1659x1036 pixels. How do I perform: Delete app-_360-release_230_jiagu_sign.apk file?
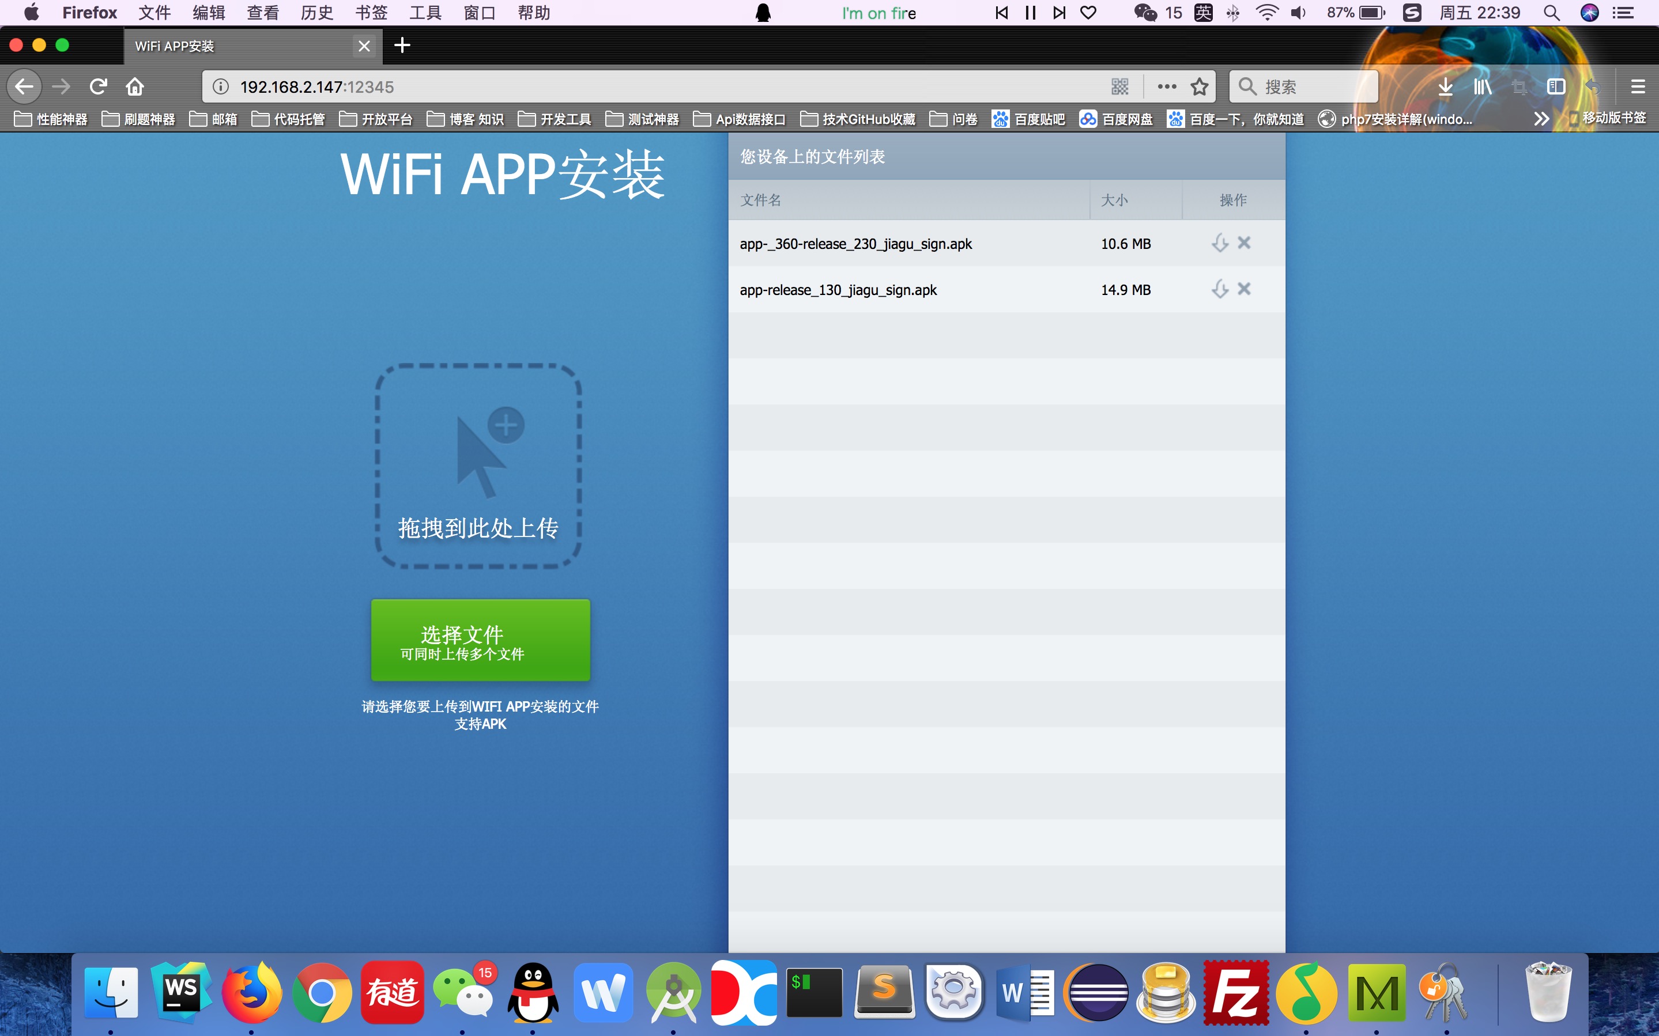click(1245, 243)
